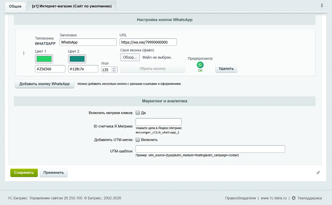
Task: Click the Обзор file browse button
Action: [130, 57]
